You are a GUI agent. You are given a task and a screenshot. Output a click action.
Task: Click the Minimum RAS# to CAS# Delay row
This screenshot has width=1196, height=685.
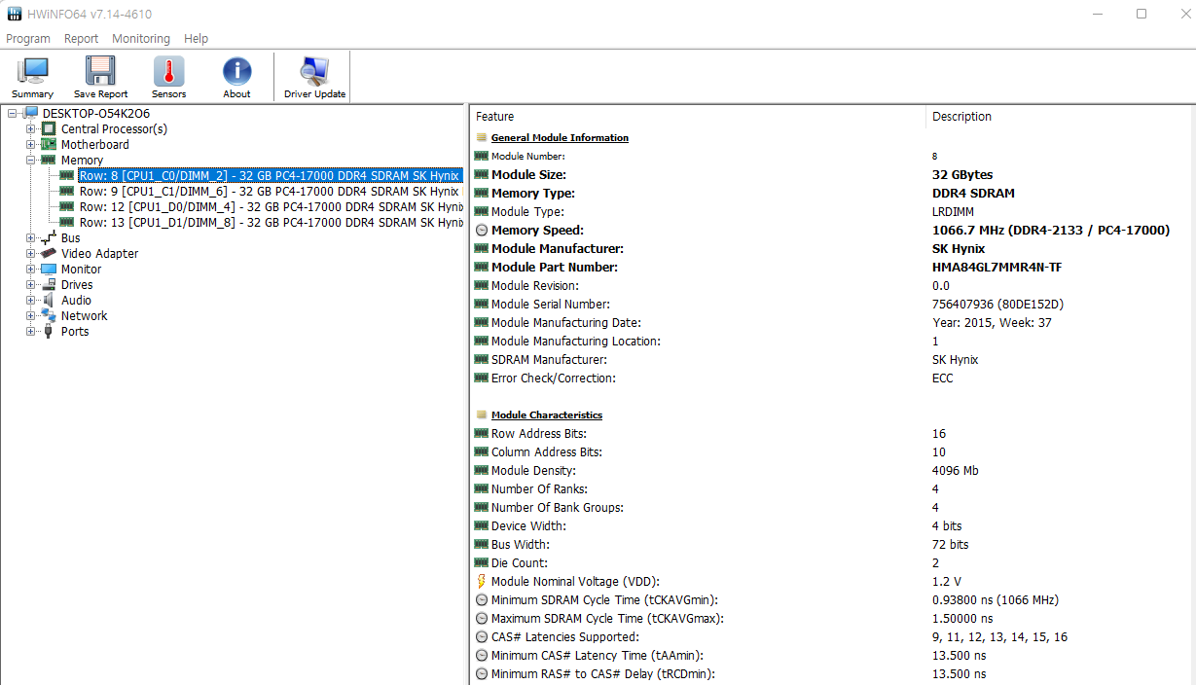coord(833,674)
